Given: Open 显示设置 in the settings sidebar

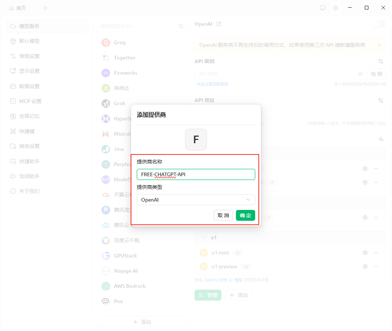Looking at the screenshot, I should point(47,71).
